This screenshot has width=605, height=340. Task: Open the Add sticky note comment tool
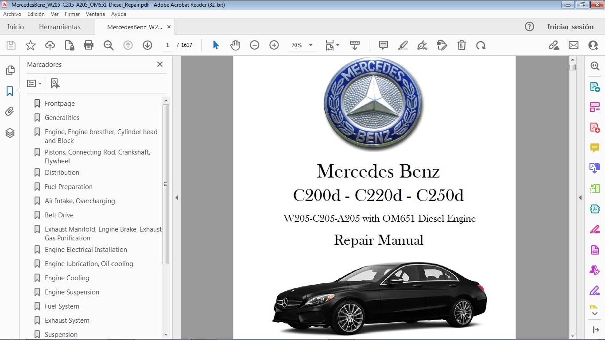[x=383, y=45]
